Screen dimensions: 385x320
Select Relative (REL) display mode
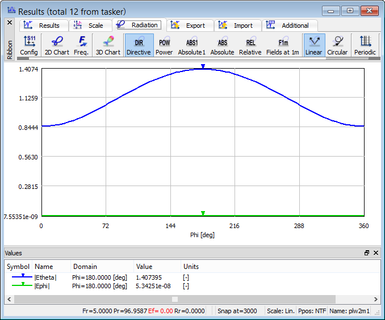(250, 45)
